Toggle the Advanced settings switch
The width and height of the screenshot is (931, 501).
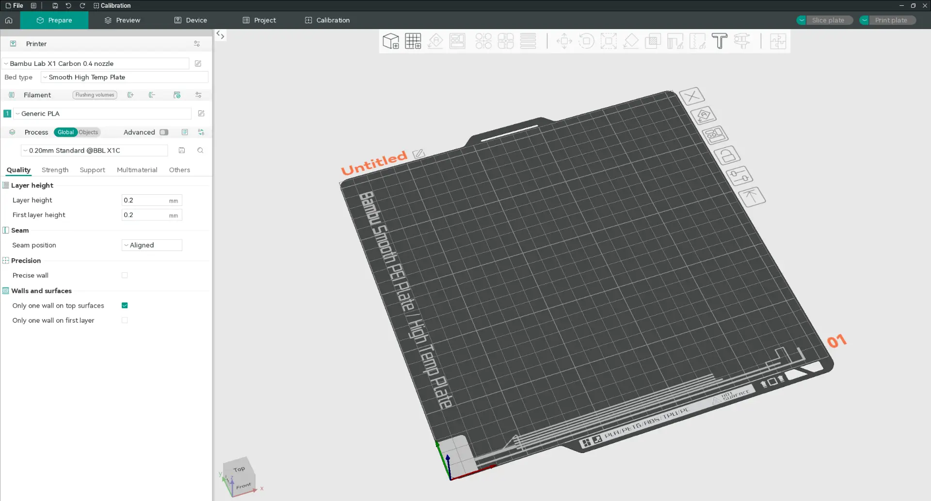coord(164,132)
